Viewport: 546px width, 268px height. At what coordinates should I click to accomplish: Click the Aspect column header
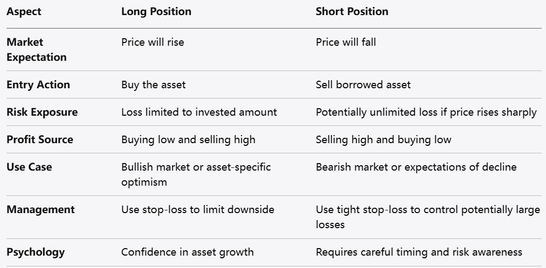tap(24, 11)
